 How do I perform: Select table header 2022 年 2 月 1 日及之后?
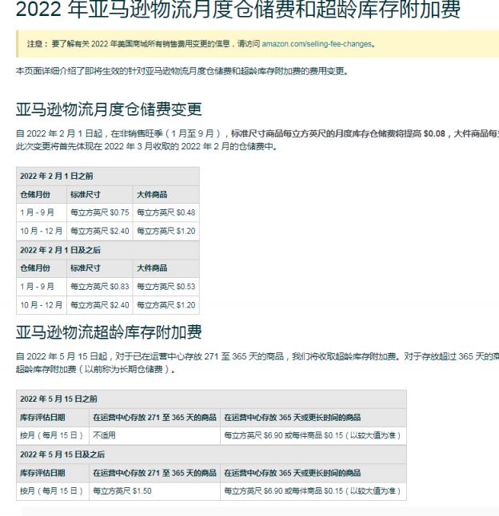click(108, 250)
